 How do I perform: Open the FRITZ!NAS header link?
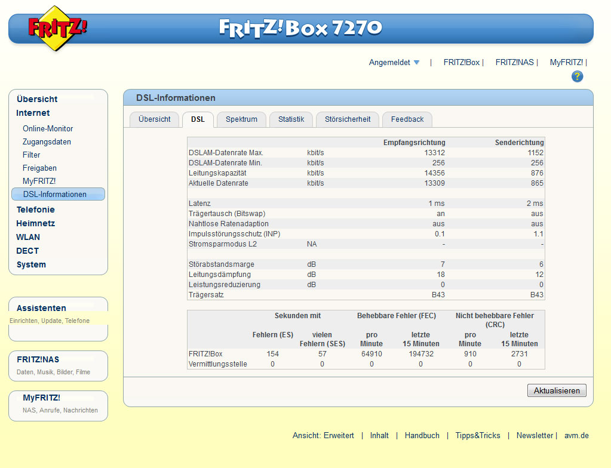(x=514, y=62)
